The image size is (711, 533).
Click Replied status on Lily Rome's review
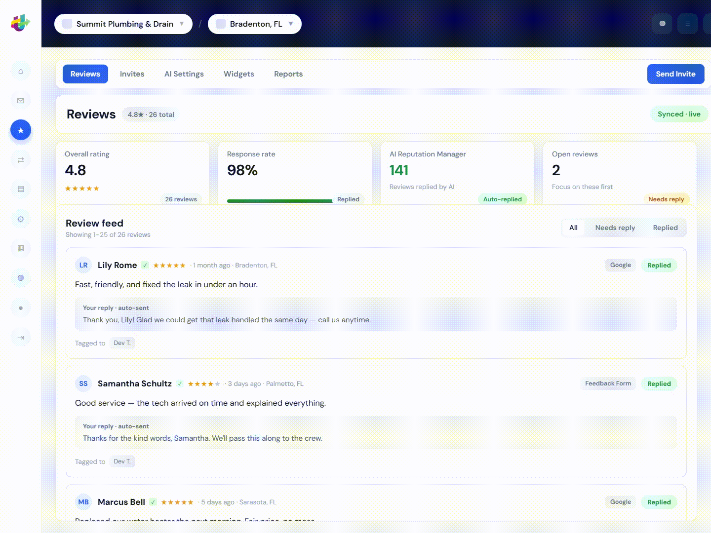(659, 265)
